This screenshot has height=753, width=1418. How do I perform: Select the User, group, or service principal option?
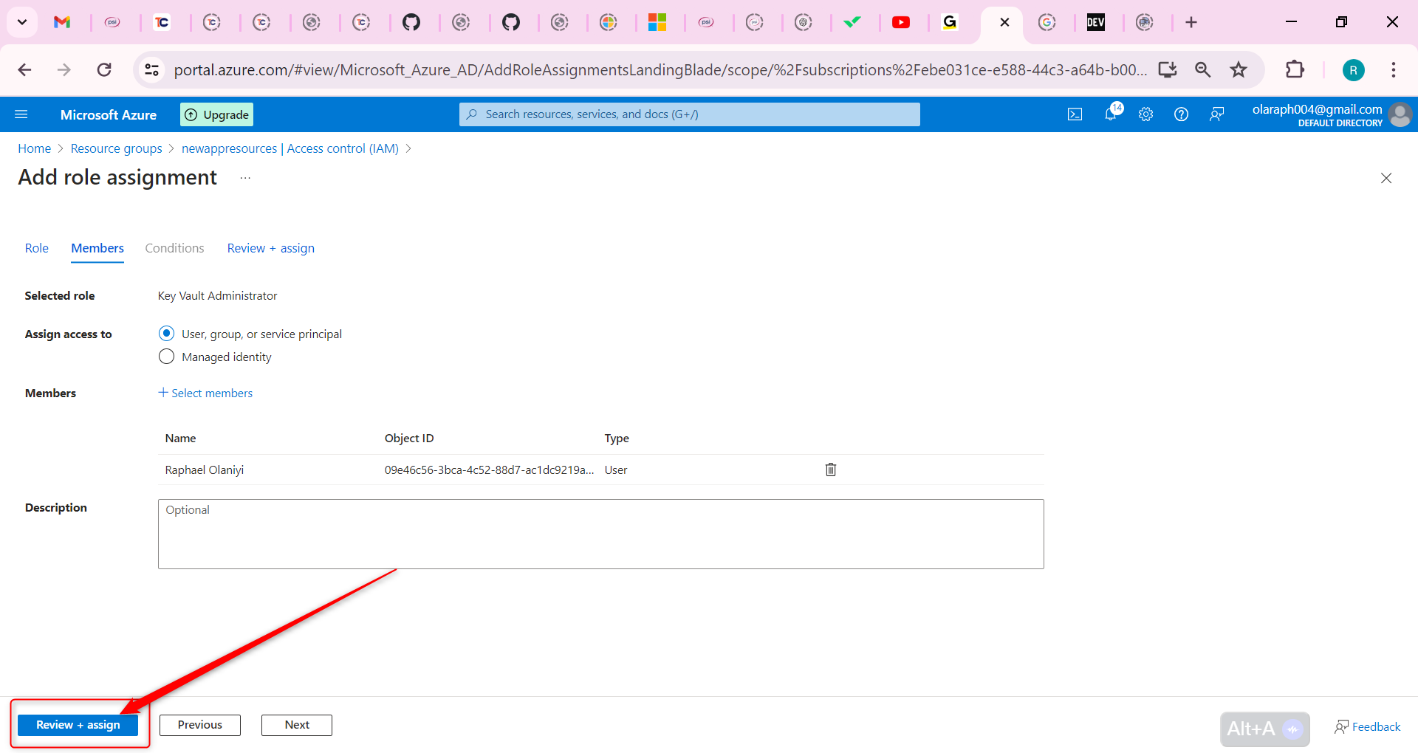pos(166,333)
